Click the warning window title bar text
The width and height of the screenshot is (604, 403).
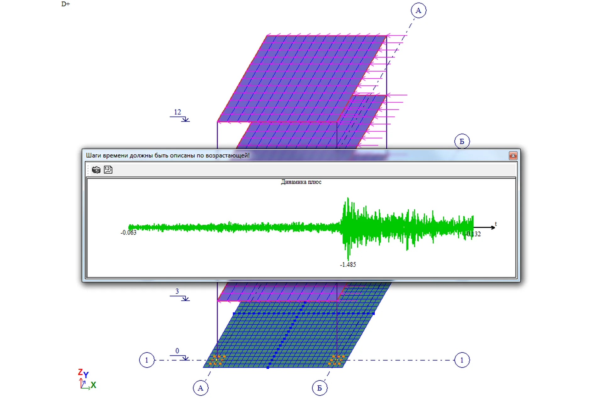(168, 156)
